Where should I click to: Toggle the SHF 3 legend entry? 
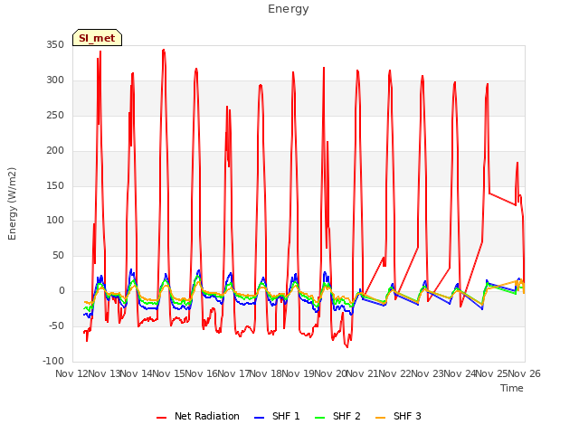coord(398,416)
